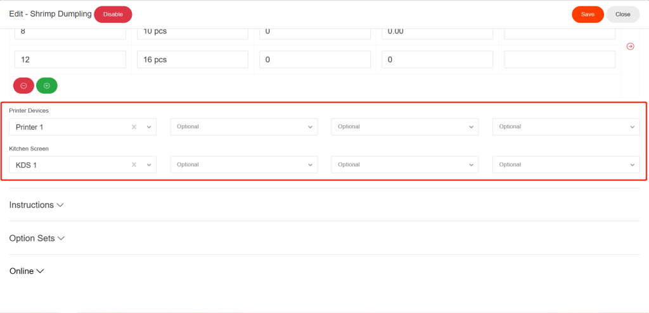Viewport: 649px width, 313px height.
Task: Open second Printer Devices Optional dropdown
Action: click(244, 126)
